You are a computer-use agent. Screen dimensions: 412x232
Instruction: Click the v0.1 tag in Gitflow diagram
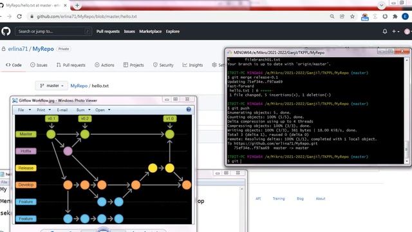pyautogui.click(x=51, y=119)
